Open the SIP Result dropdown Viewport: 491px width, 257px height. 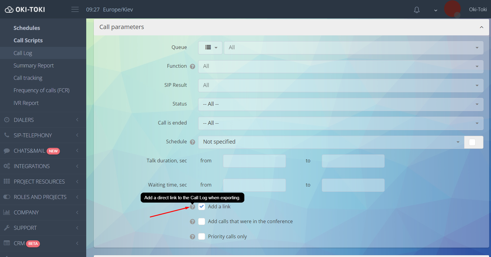tap(340, 86)
